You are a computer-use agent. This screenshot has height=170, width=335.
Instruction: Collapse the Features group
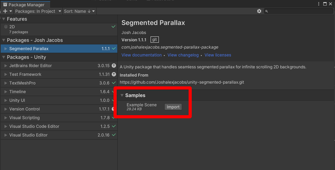[x=3, y=19]
